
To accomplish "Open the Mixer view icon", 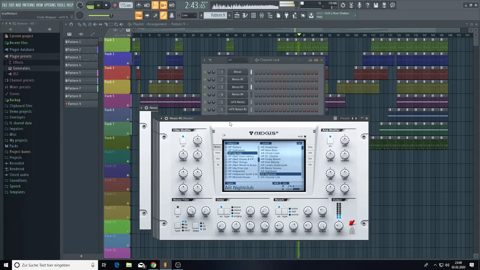I will pos(262,15).
